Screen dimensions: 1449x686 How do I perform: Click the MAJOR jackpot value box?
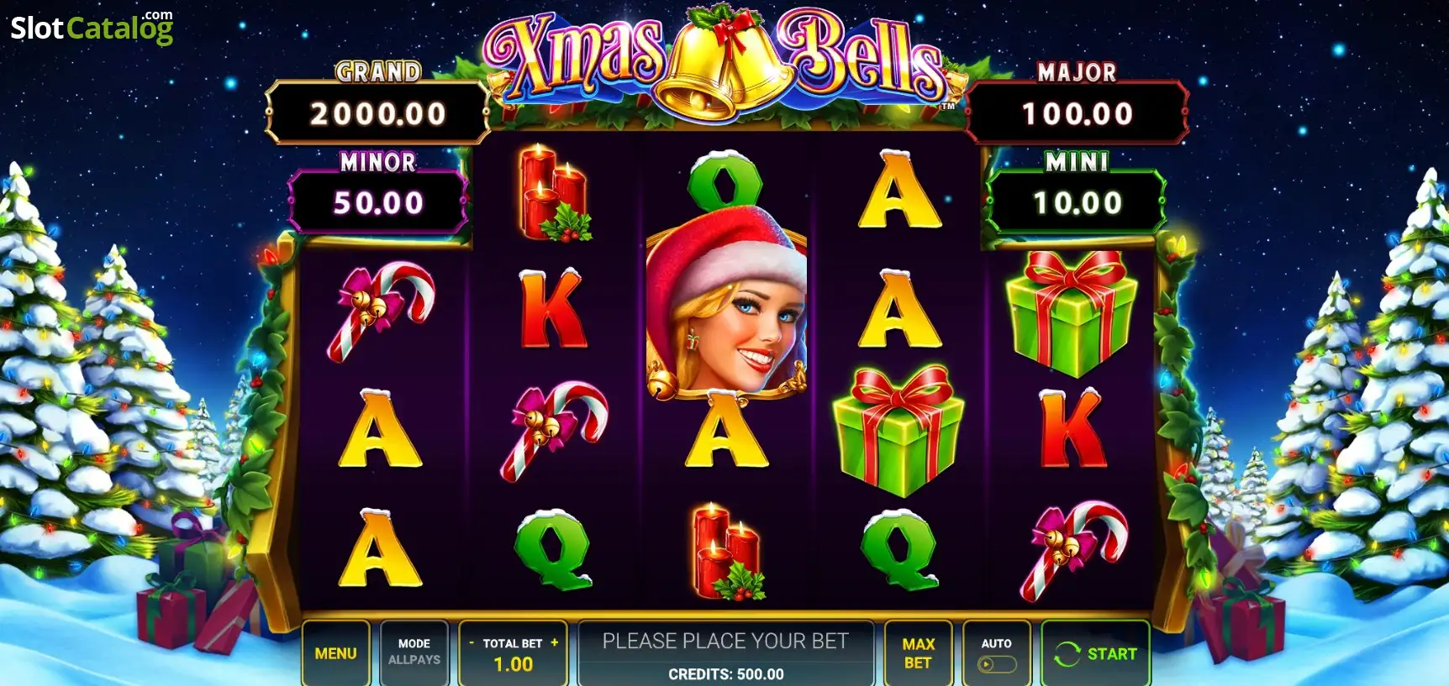1078,113
